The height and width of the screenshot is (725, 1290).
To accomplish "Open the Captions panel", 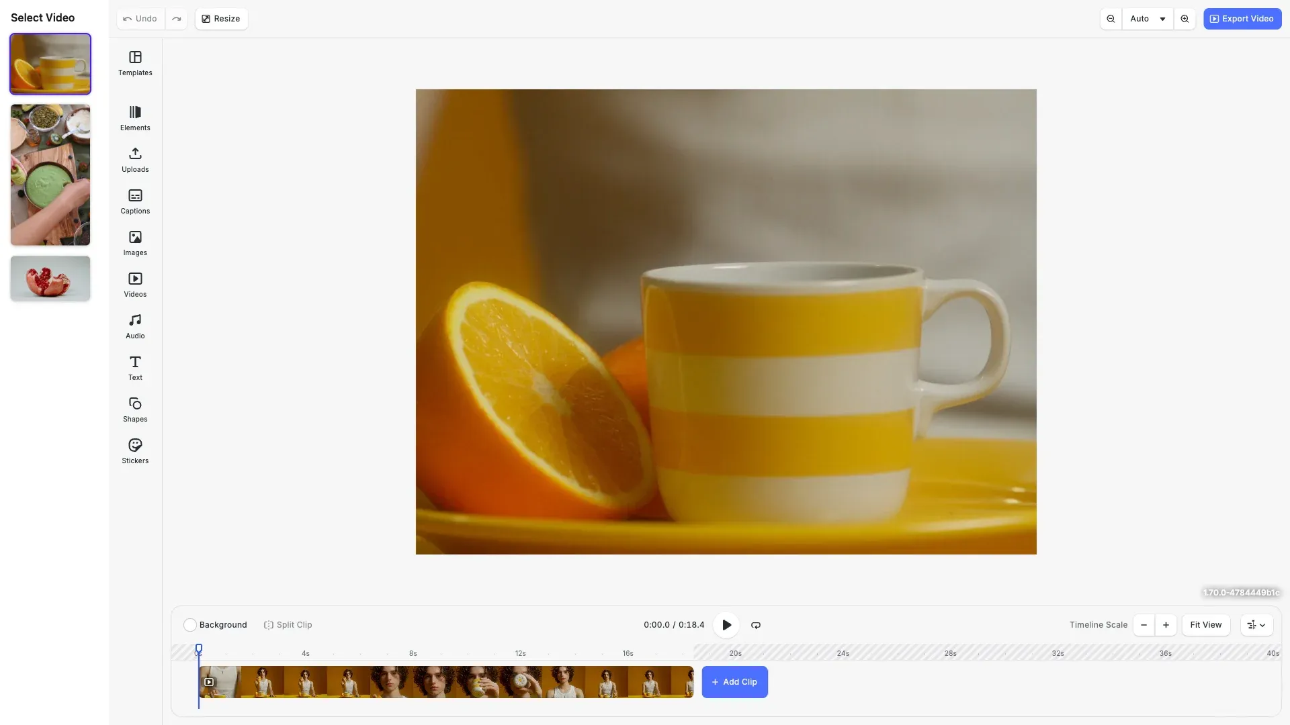I will (x=135, y=201).
